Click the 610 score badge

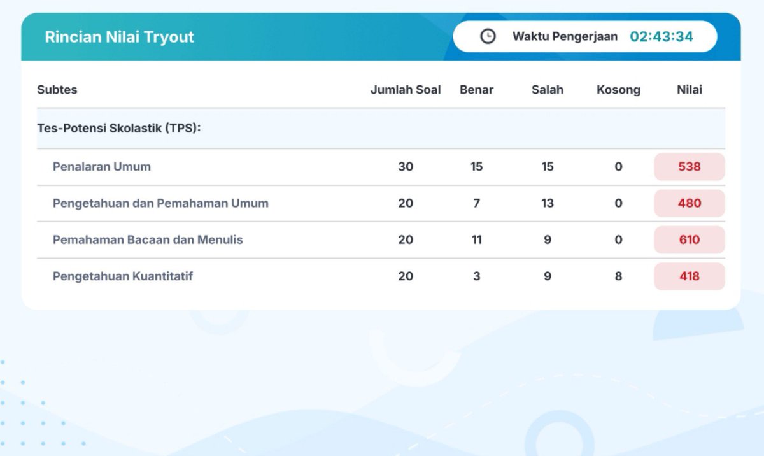690,239
